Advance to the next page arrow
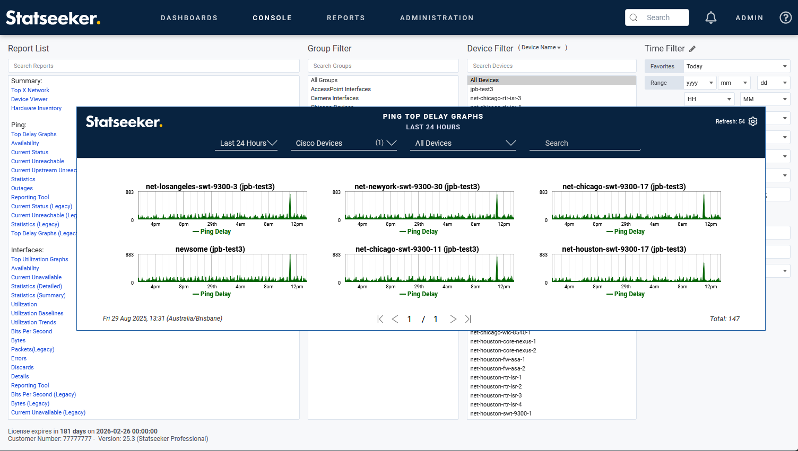This screenshot has width=798, height=451. click(x=453, y=319)
